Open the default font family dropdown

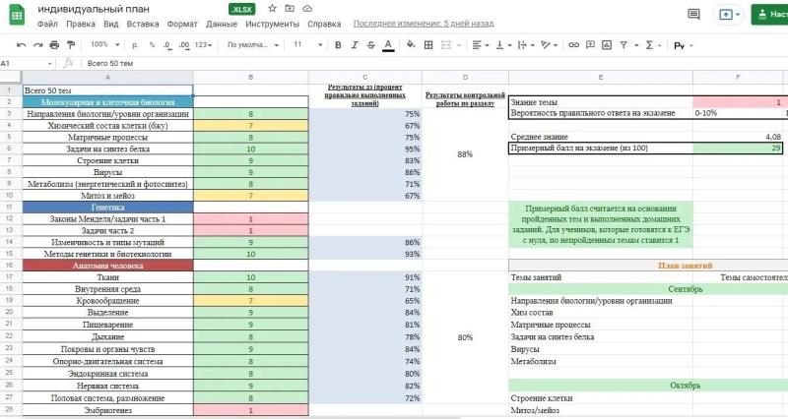pos(253,44)
